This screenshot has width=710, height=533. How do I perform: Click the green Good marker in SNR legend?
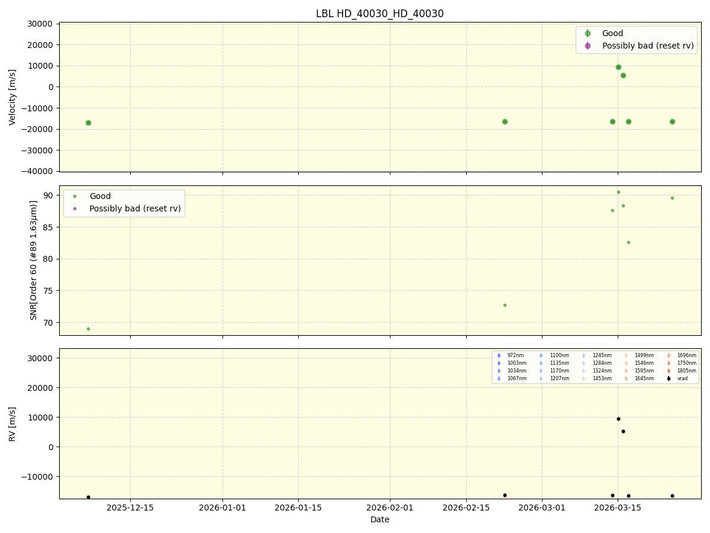point(75,197)
